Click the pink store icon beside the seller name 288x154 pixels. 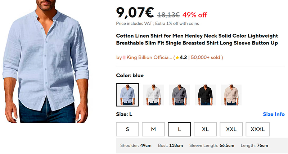pyautogui.click(x=125, y=57)
